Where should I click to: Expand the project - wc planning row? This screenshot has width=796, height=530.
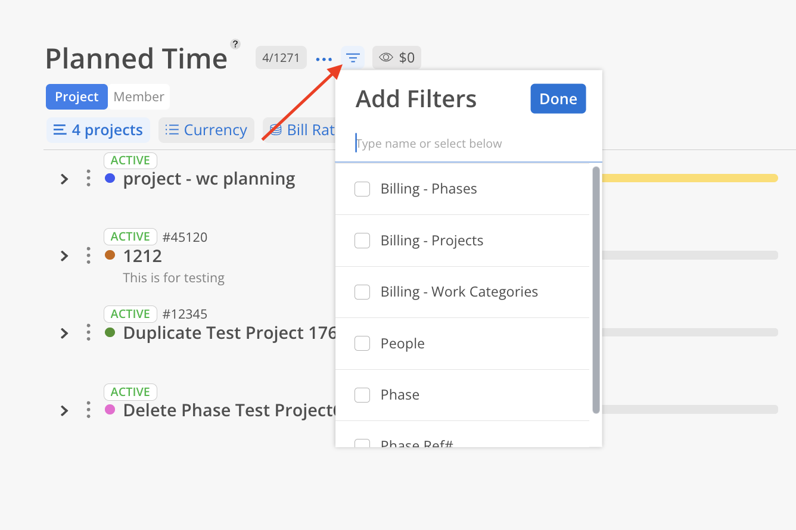click(x=64, y=179)
